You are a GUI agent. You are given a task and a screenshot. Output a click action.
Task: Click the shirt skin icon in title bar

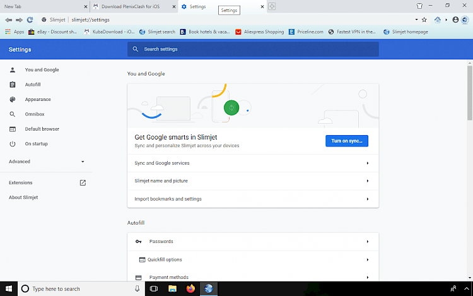click(419, 6)
